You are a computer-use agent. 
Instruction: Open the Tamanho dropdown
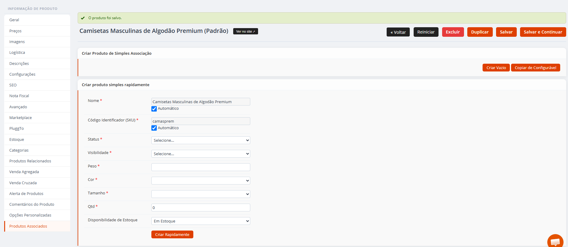(x=201, y=194)
